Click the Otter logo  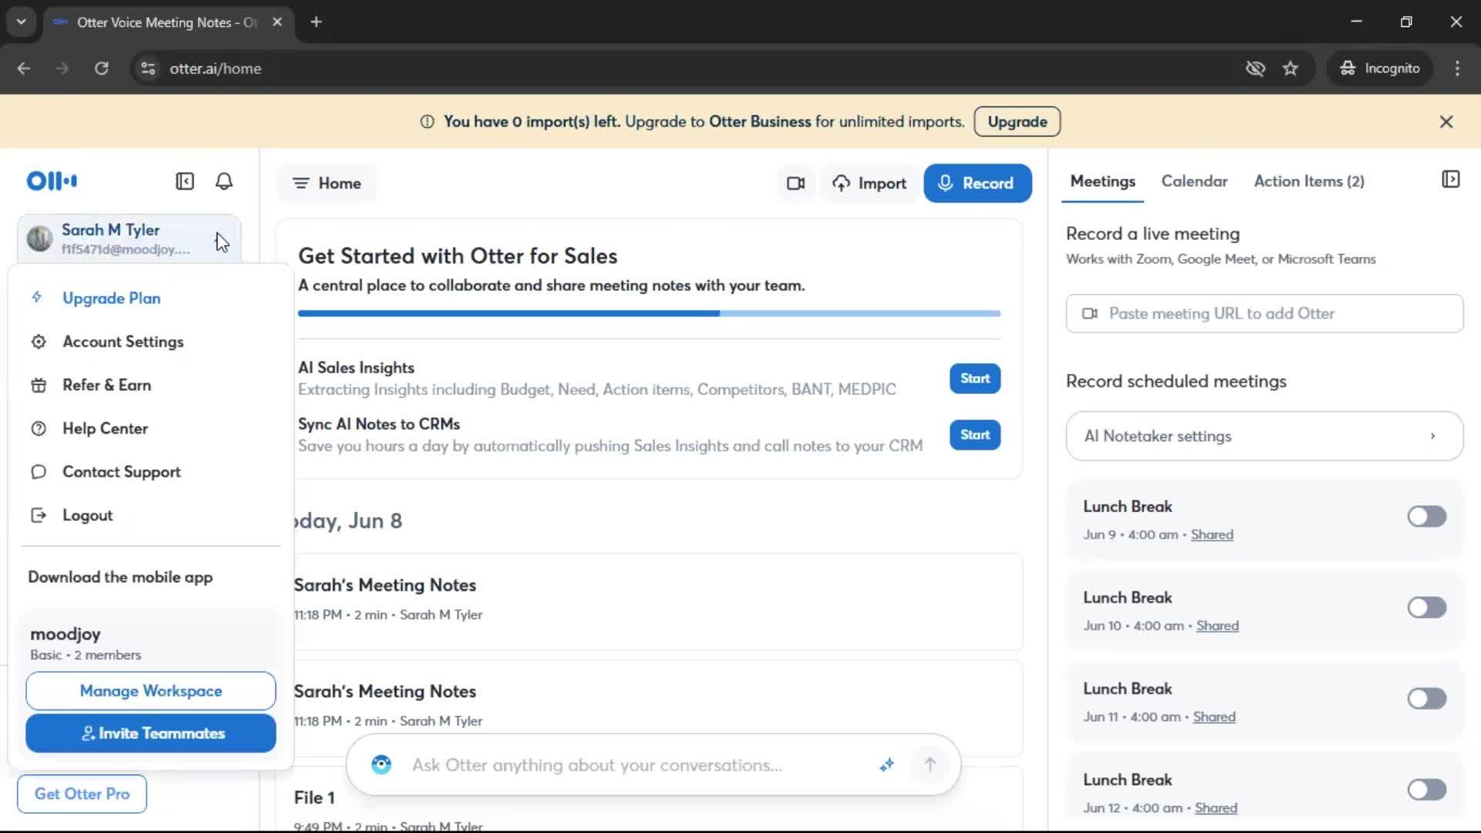[52, 180]
